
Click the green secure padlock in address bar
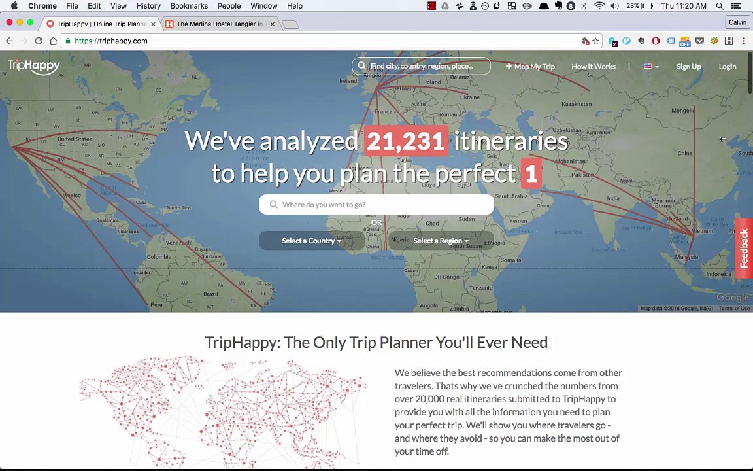[68, 41]
